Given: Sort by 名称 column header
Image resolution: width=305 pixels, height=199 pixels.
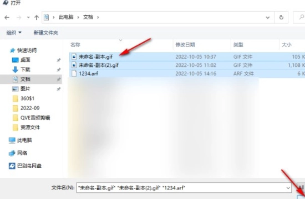Looking at the screenshot, I should tap(75, 45).
